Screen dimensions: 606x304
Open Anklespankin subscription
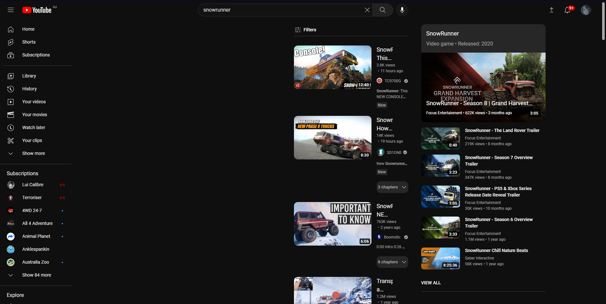[x=37, y=249]
